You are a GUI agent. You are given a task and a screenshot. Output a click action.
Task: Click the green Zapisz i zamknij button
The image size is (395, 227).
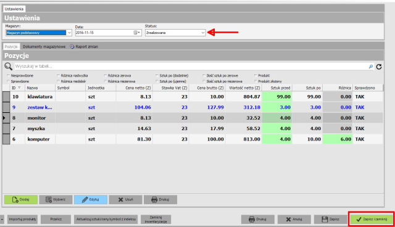click(372, 219)
